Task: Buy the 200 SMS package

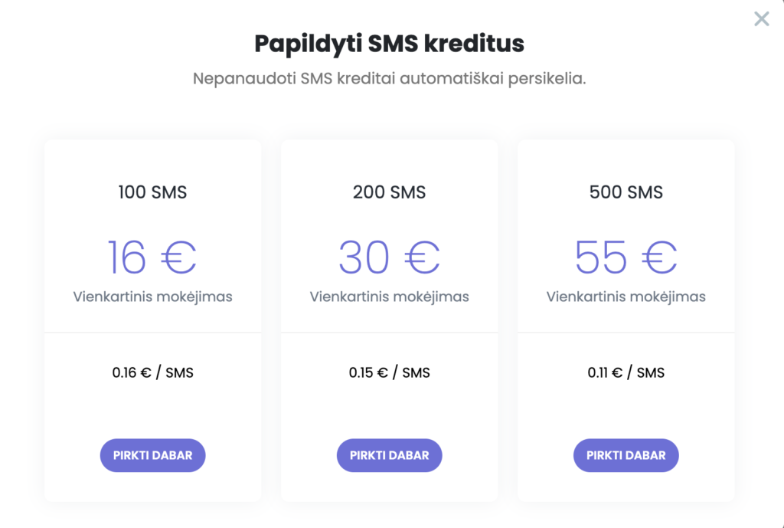Action: point(389,455)
